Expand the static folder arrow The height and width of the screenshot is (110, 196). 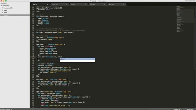click(3, 10)
